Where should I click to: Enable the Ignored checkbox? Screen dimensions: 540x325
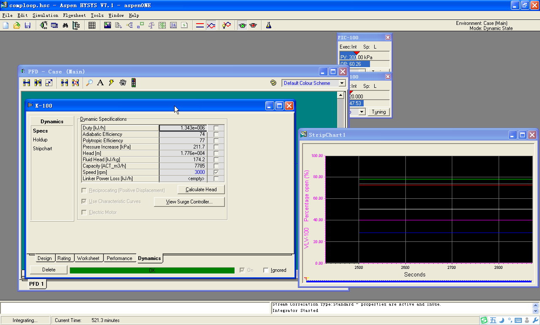266,270
